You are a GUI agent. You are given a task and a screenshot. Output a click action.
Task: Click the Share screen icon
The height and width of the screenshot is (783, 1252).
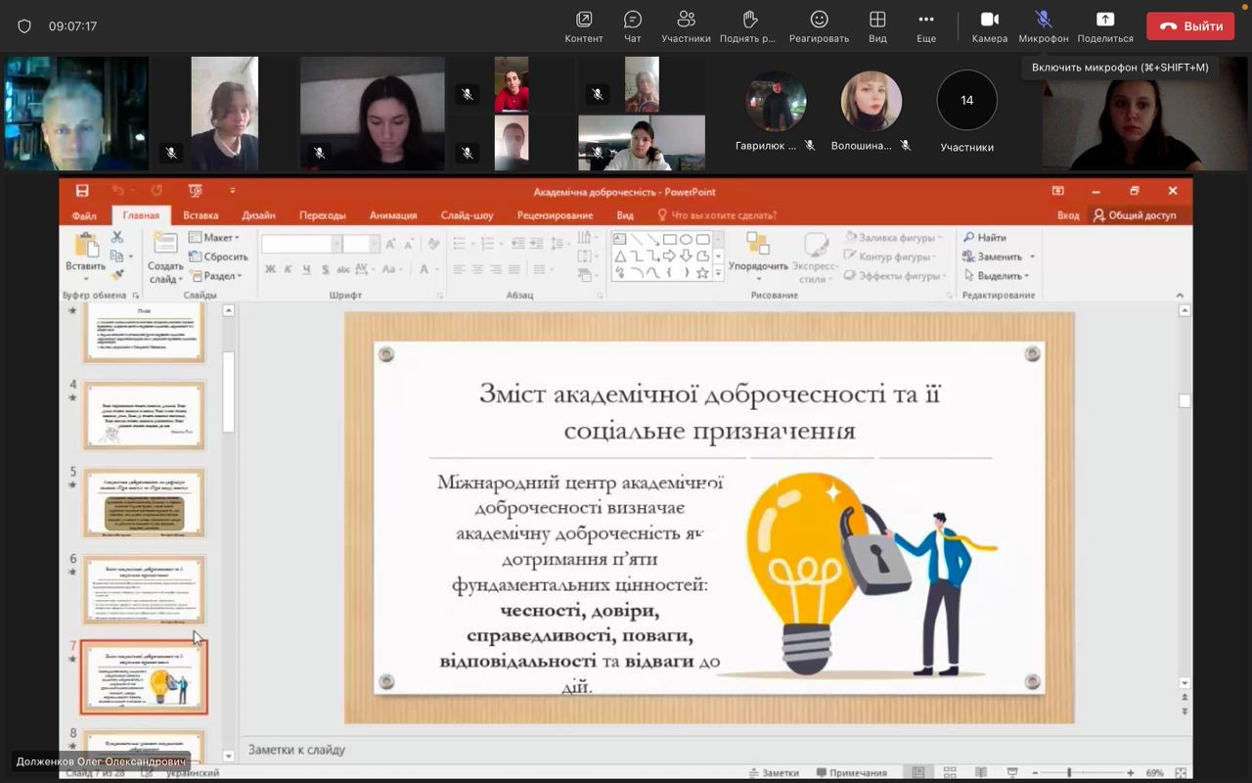point(1104,21)
